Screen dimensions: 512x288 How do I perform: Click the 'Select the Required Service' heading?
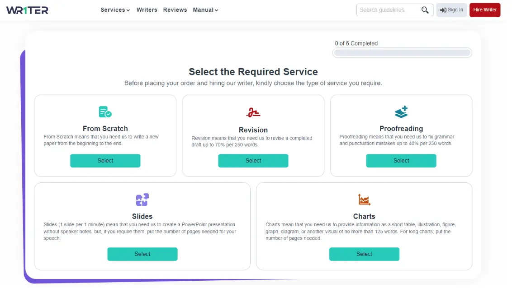pos(253,72)
